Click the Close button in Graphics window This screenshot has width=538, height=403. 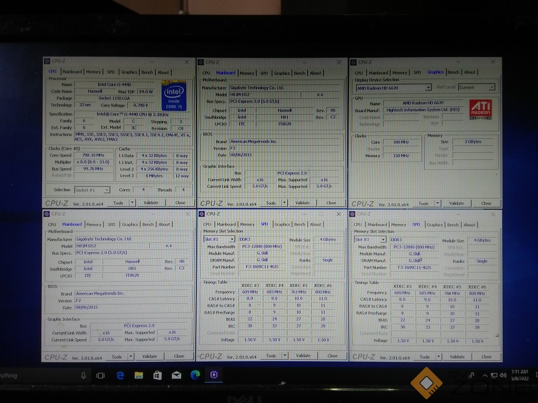486,203
